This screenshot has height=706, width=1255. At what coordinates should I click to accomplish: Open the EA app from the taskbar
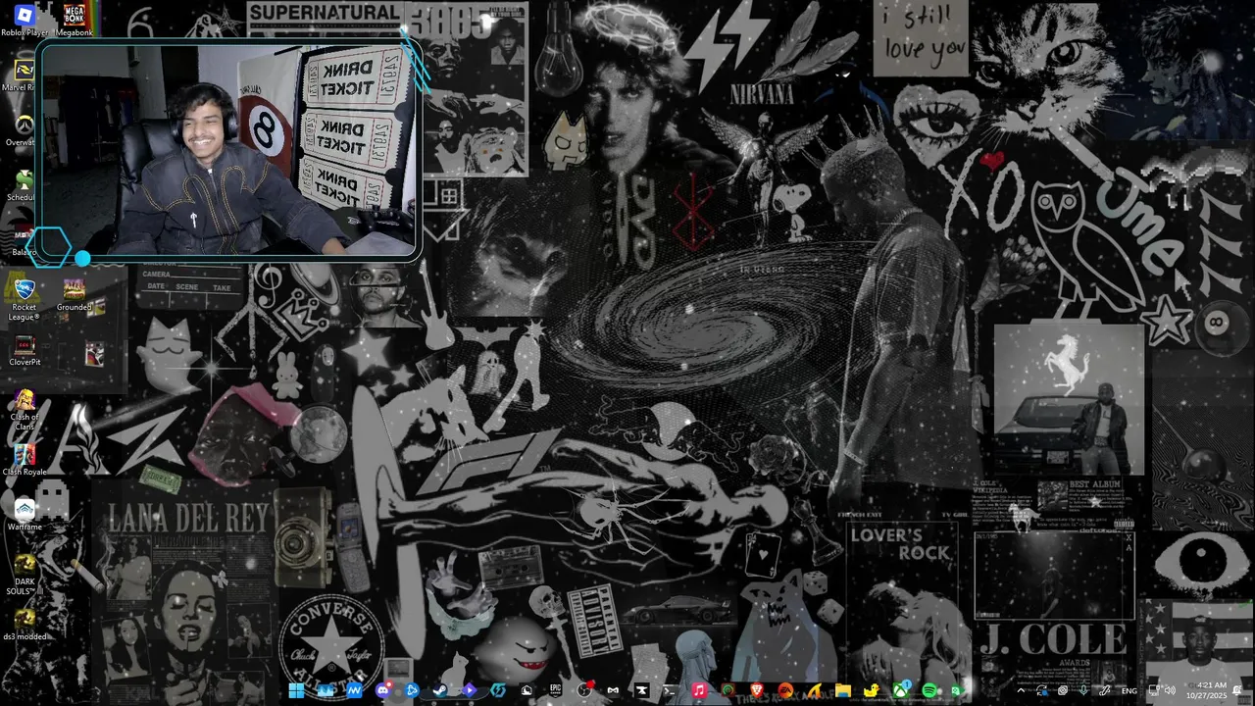click(x=785, y=690)
